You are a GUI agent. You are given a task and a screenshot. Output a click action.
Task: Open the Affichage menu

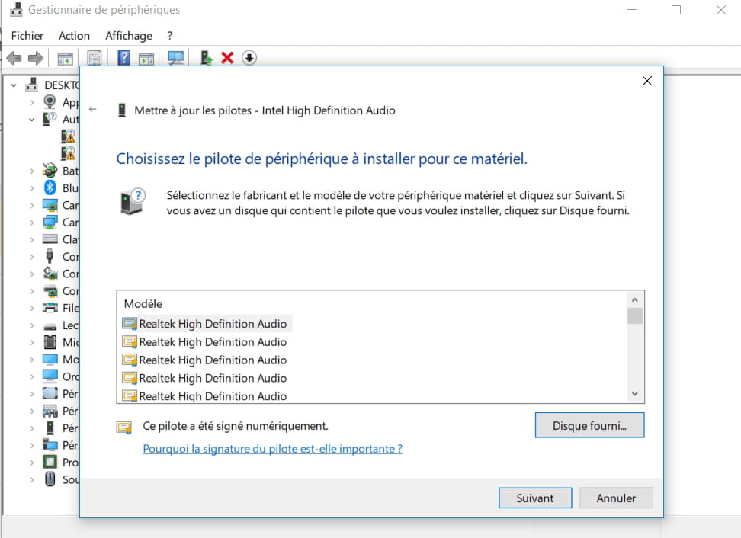[x=129, y=36]
